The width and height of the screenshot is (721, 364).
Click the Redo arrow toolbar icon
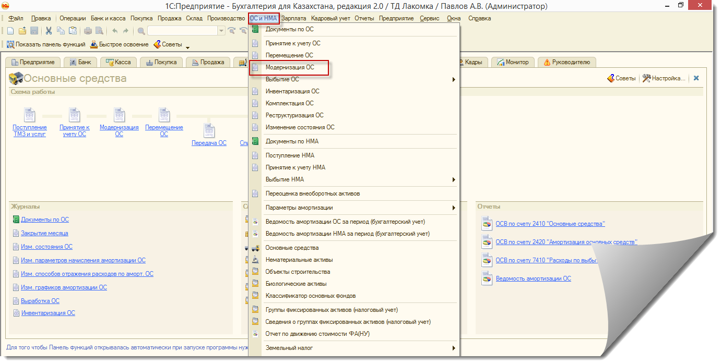pos(125,31)
